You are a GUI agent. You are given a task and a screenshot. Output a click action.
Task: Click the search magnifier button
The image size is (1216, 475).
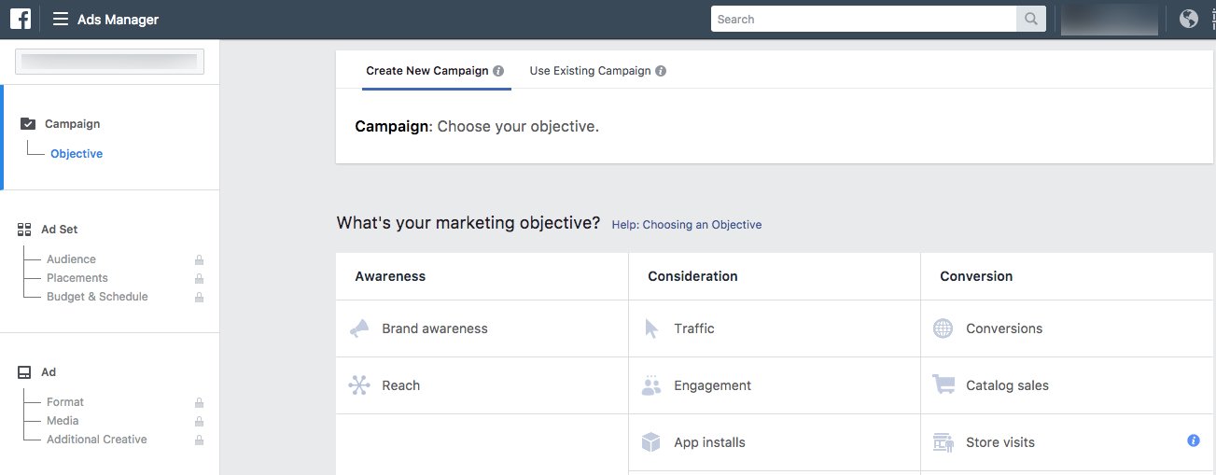tap(1030, 19)
